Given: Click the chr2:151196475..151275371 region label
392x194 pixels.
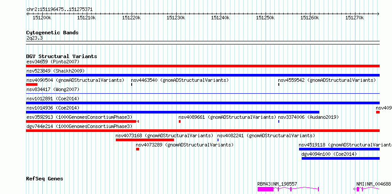Looking at the screenshot, I should [x=59, y=10].
